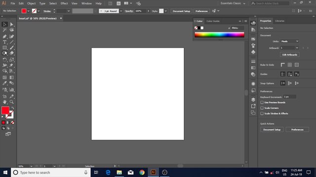
Task: Click the Keyboard Increment input field
Action: point(290,97)
